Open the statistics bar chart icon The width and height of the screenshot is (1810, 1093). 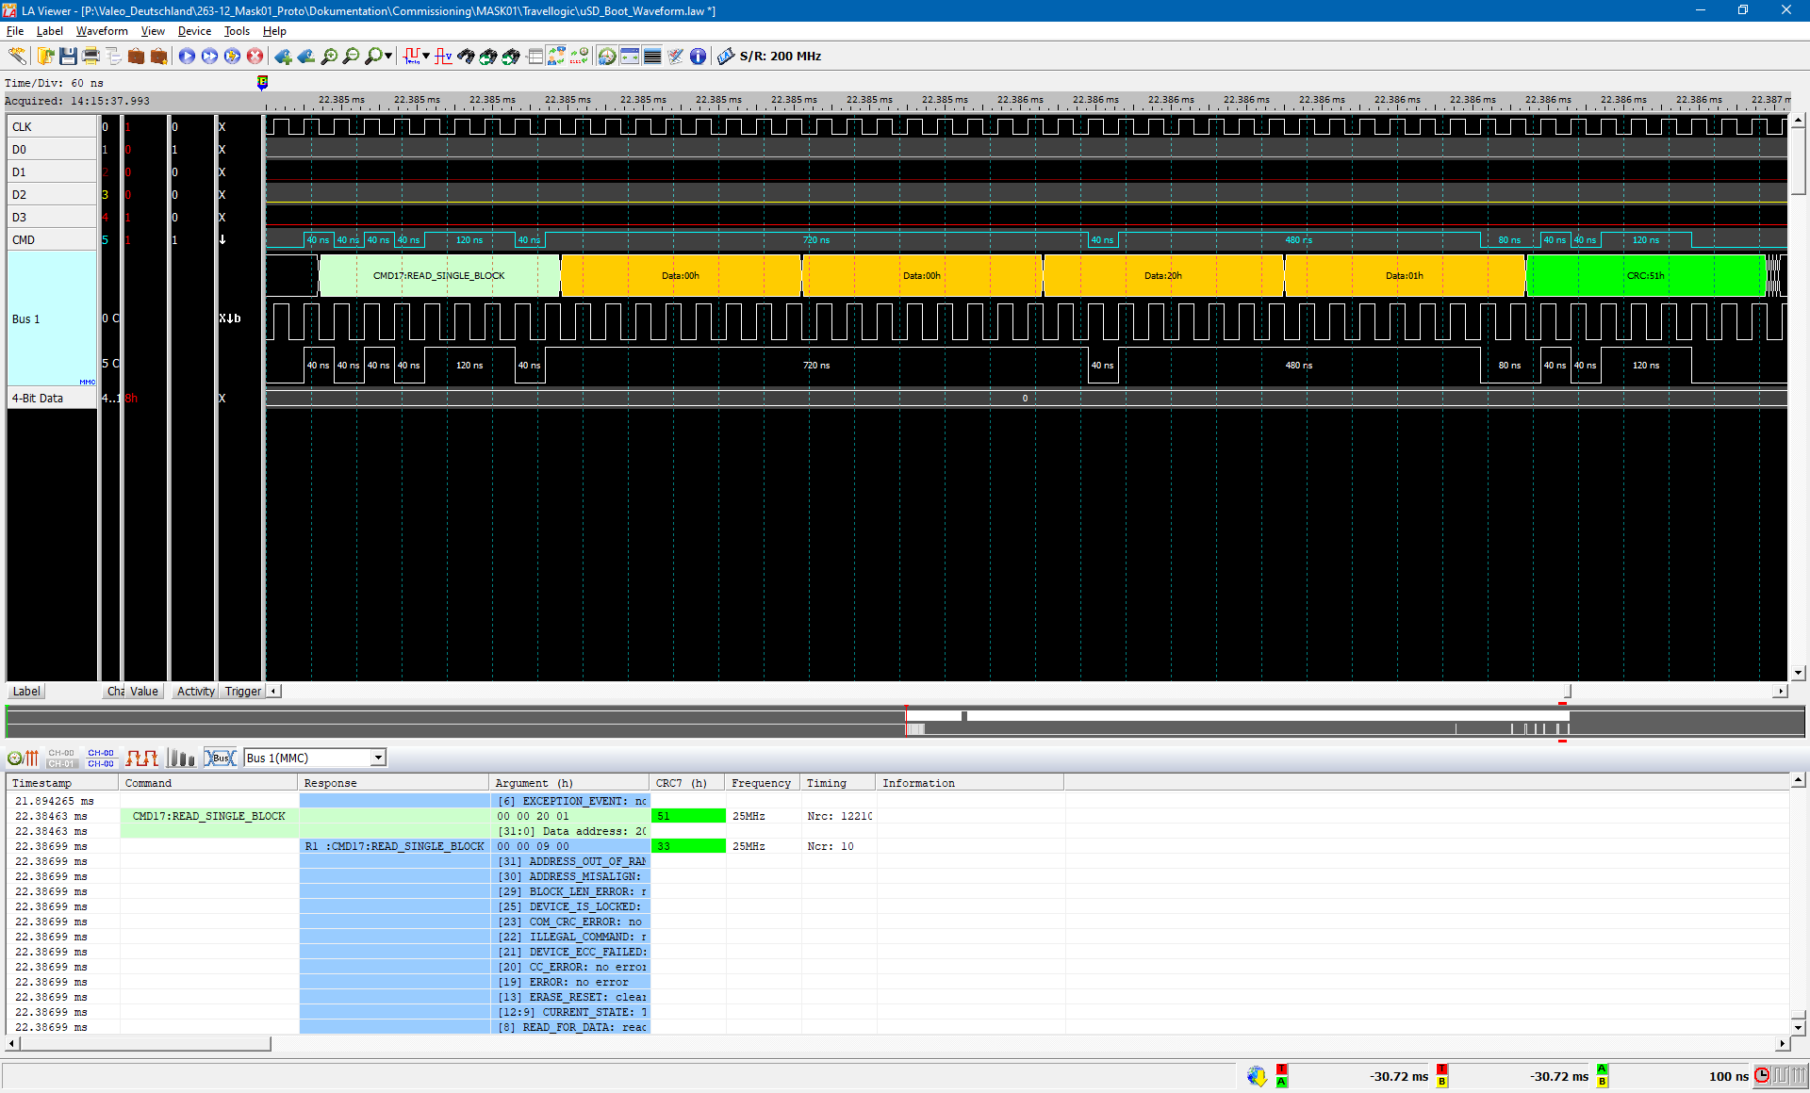[181, 759]
